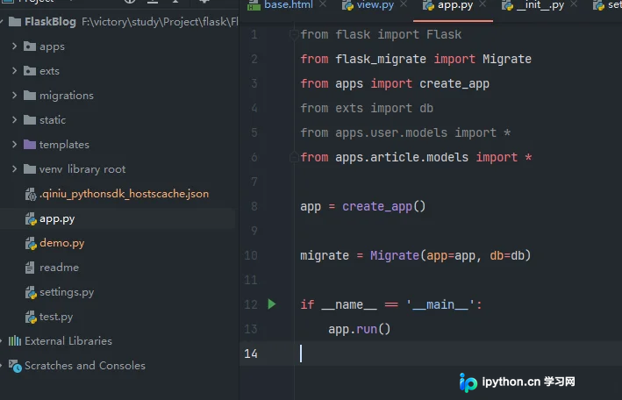This screenshot has width=622, height=400.
Task: Click the 'create_app()' call on line 8
Action: coord(384,207)
